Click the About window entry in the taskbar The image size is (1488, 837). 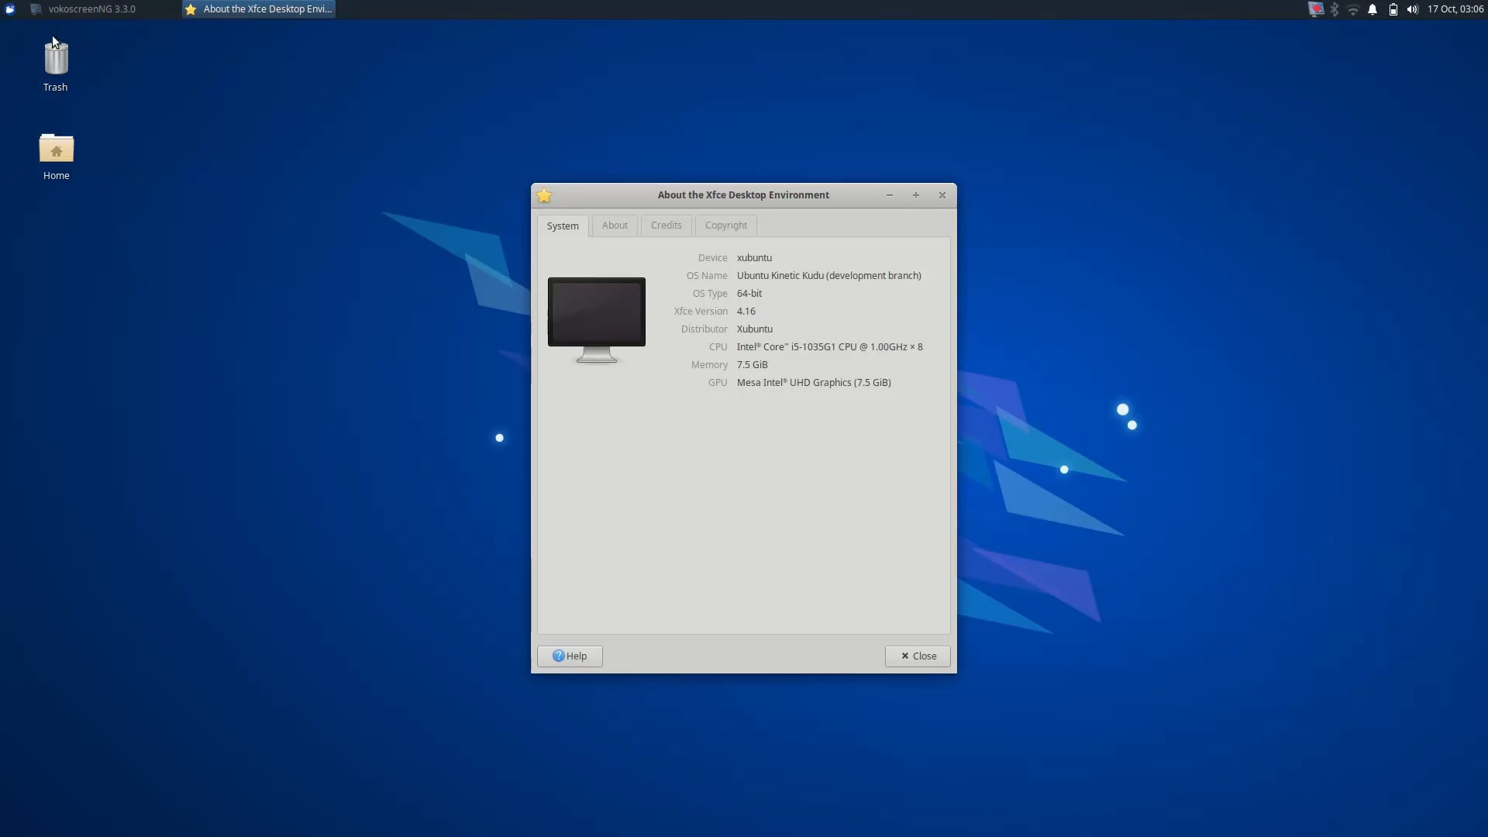click(x=257, y=9)
